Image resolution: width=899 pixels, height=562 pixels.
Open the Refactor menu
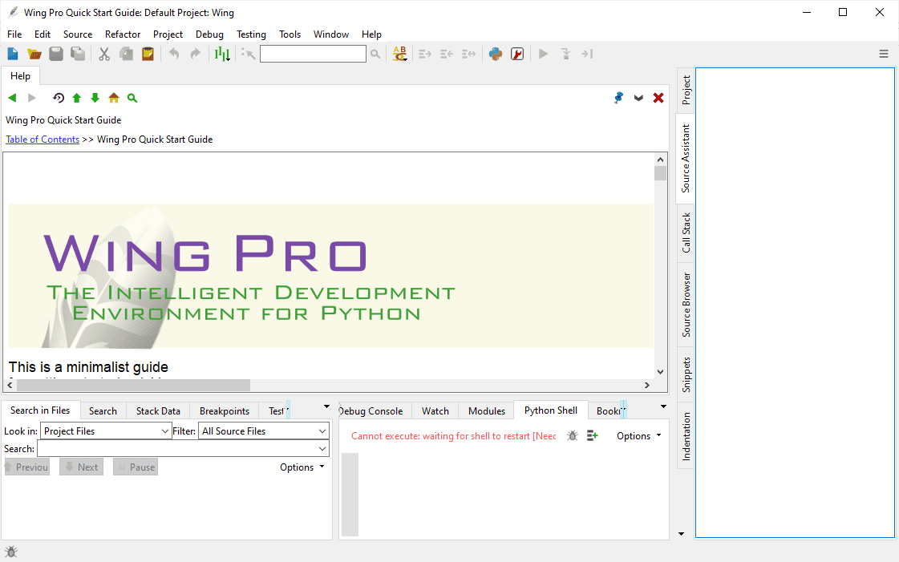pyautogui.click(x=123, y=34)
